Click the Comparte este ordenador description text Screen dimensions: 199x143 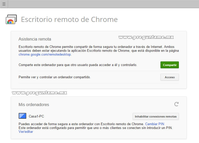coord(78,65)
